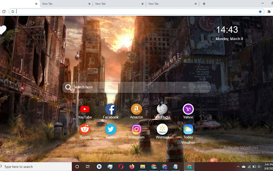Open the volume speaker tray icon
273x171 pixels.
click(259, 167)
